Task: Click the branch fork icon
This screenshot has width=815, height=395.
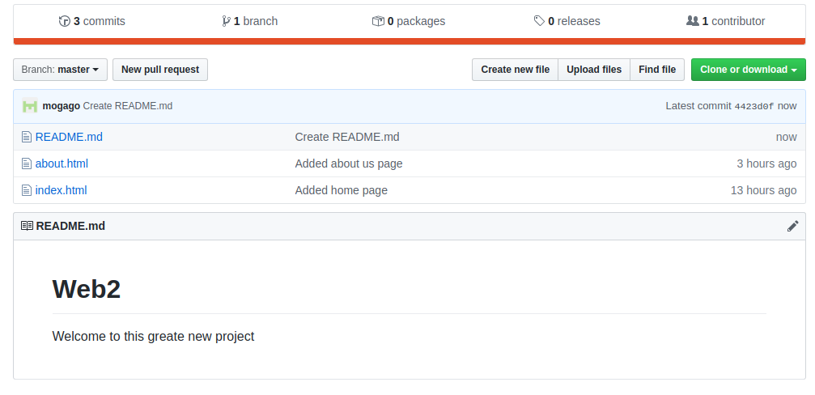Action: (226, 21)
